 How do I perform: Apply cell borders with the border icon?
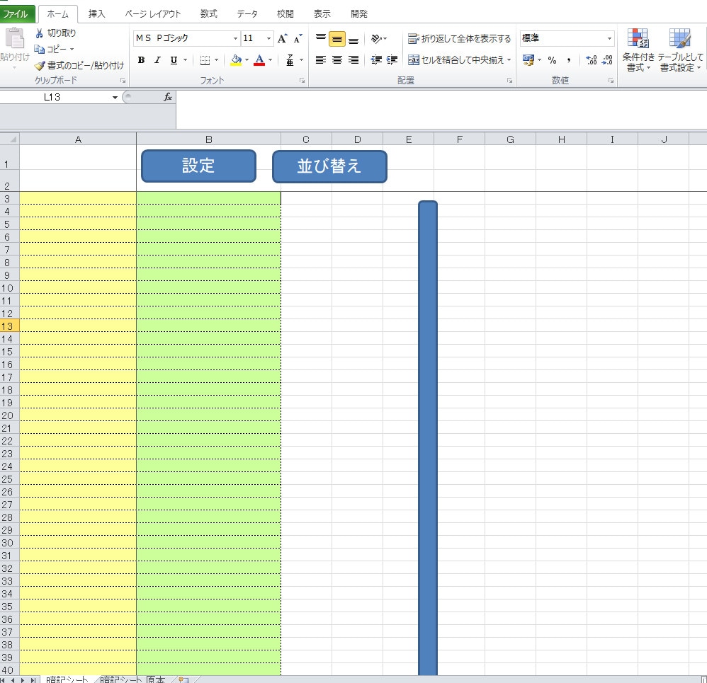tap(205, 60)
